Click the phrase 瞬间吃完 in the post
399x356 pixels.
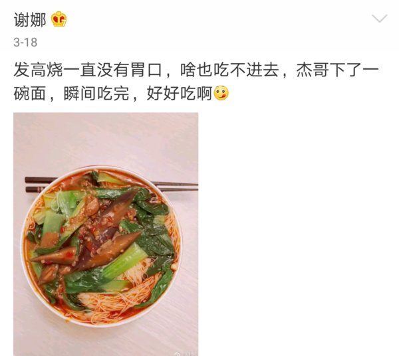[96, 93]
